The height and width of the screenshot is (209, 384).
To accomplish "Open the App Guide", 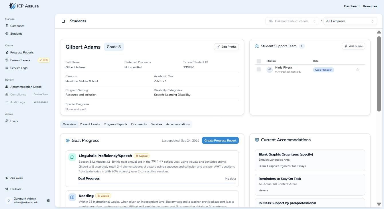I will (16, 178).
